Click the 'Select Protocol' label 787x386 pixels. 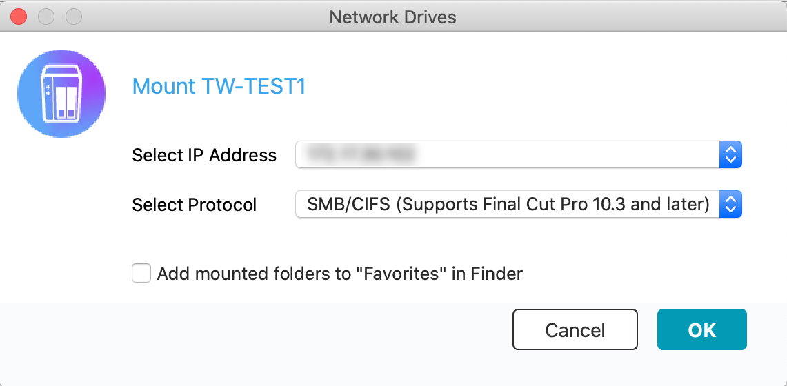coord(195,205)
